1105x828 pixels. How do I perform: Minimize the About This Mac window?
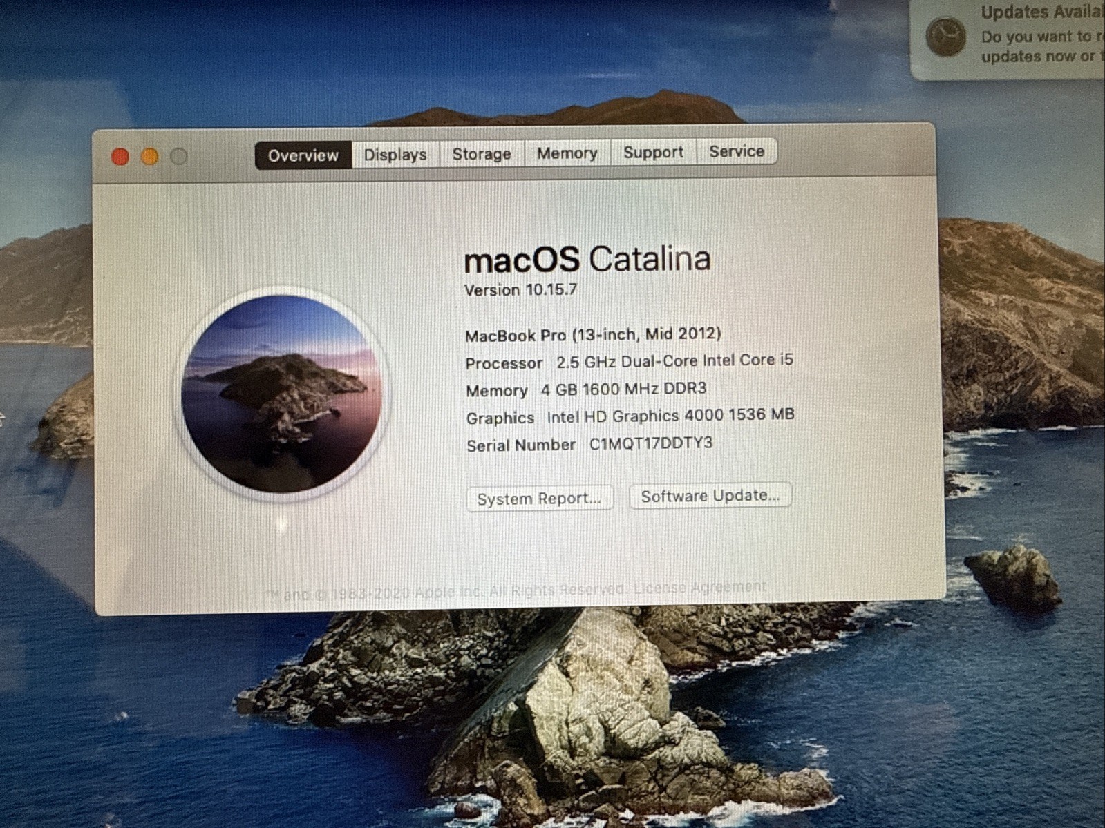(150, 157)
